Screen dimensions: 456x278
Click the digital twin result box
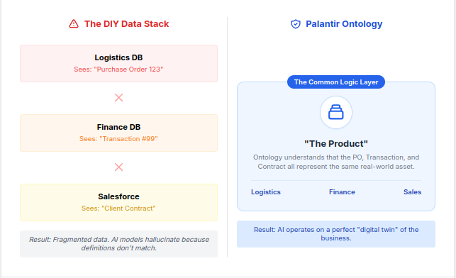click(336, 234)
